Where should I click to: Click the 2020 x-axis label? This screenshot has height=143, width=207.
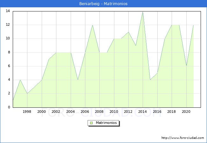(186, 112)
